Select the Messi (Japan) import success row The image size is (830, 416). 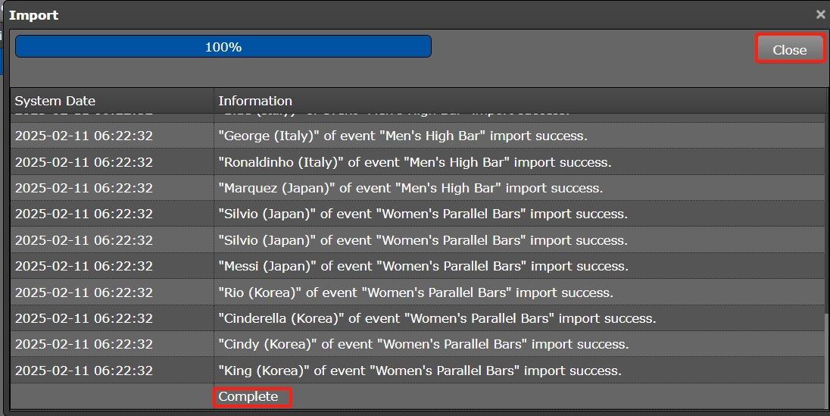click(423, 266)
